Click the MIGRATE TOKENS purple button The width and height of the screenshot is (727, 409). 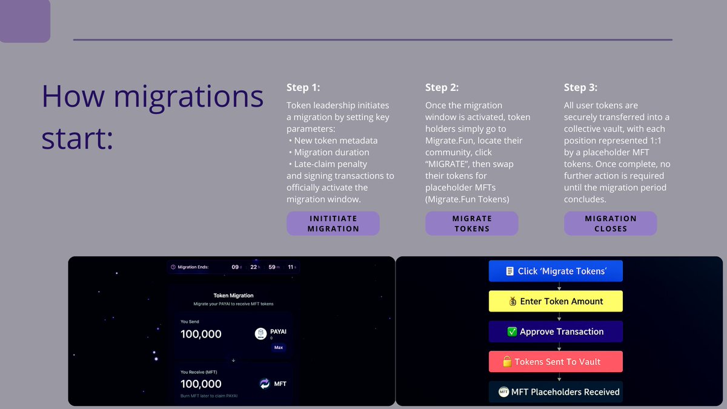click(472, 224)
